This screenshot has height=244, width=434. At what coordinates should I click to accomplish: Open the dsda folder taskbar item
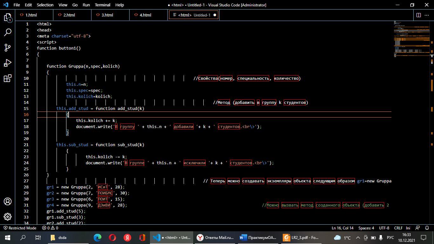[67, 238]
